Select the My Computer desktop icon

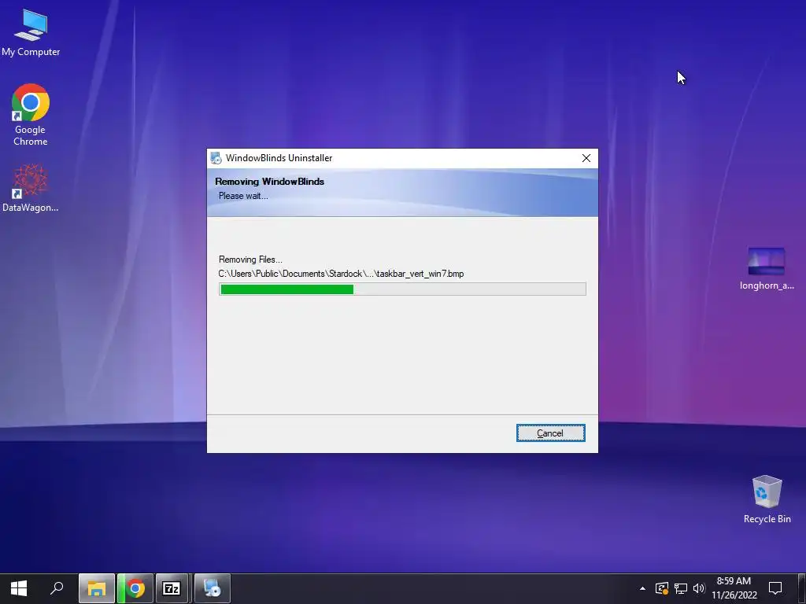(x=31, y=33)
